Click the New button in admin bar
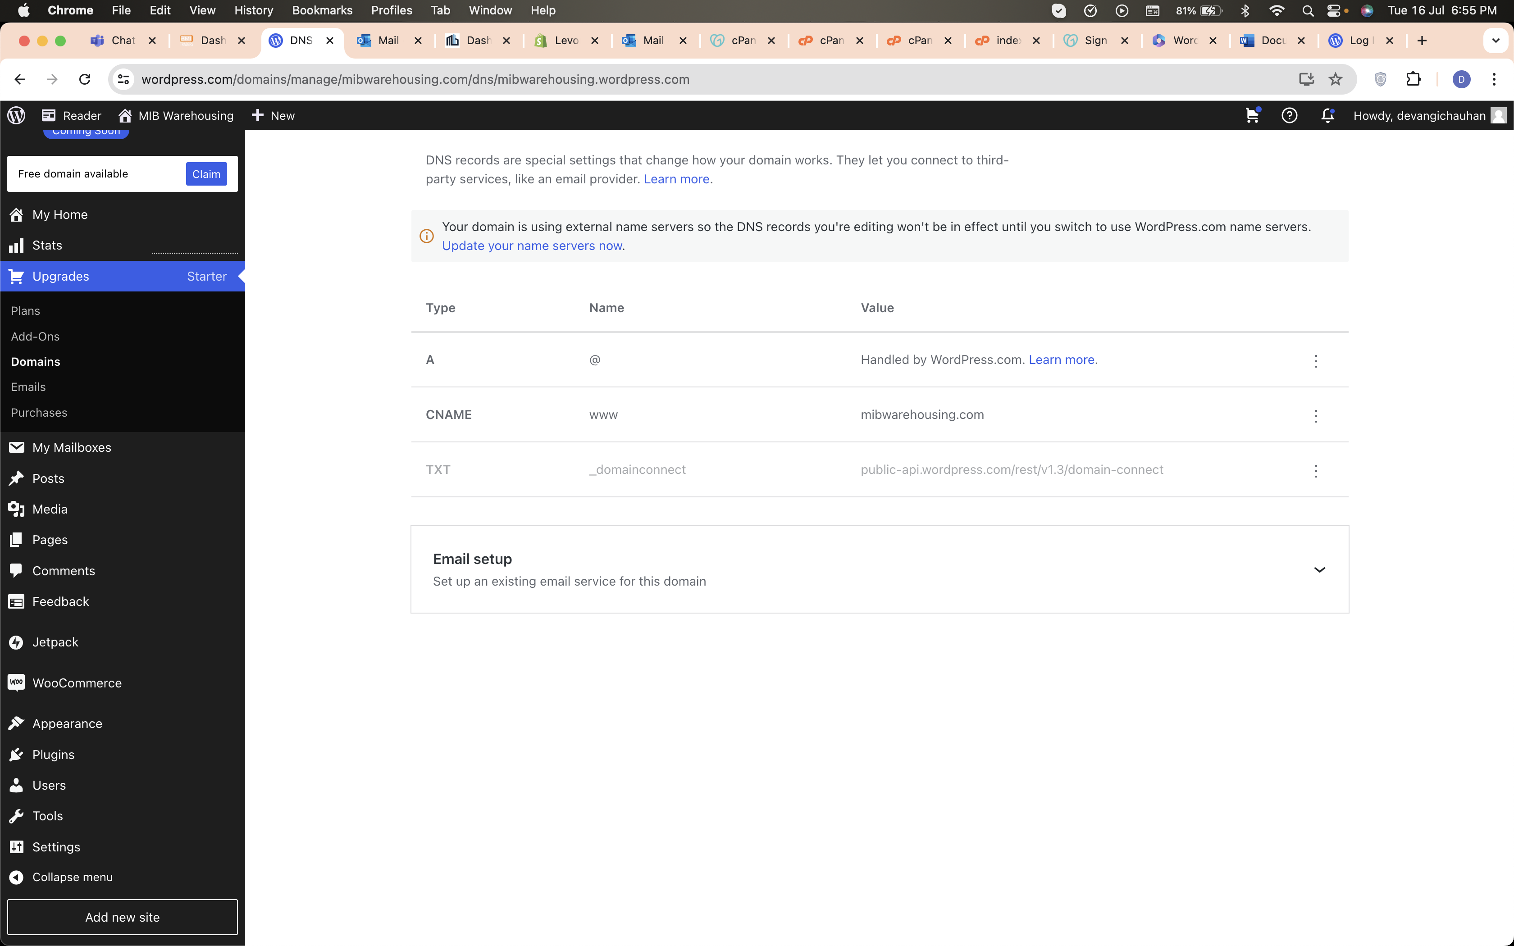The height and width of the screenshot is (946, 1514). [273, 116]
